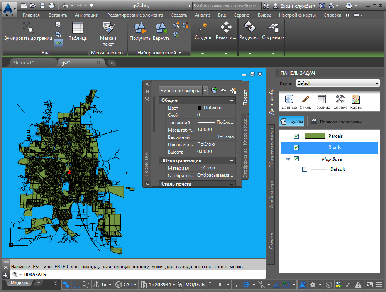Click the green Parcels color swatch
Image resolution: width=386 pixels, height=292 pixels.
point(315,136)
